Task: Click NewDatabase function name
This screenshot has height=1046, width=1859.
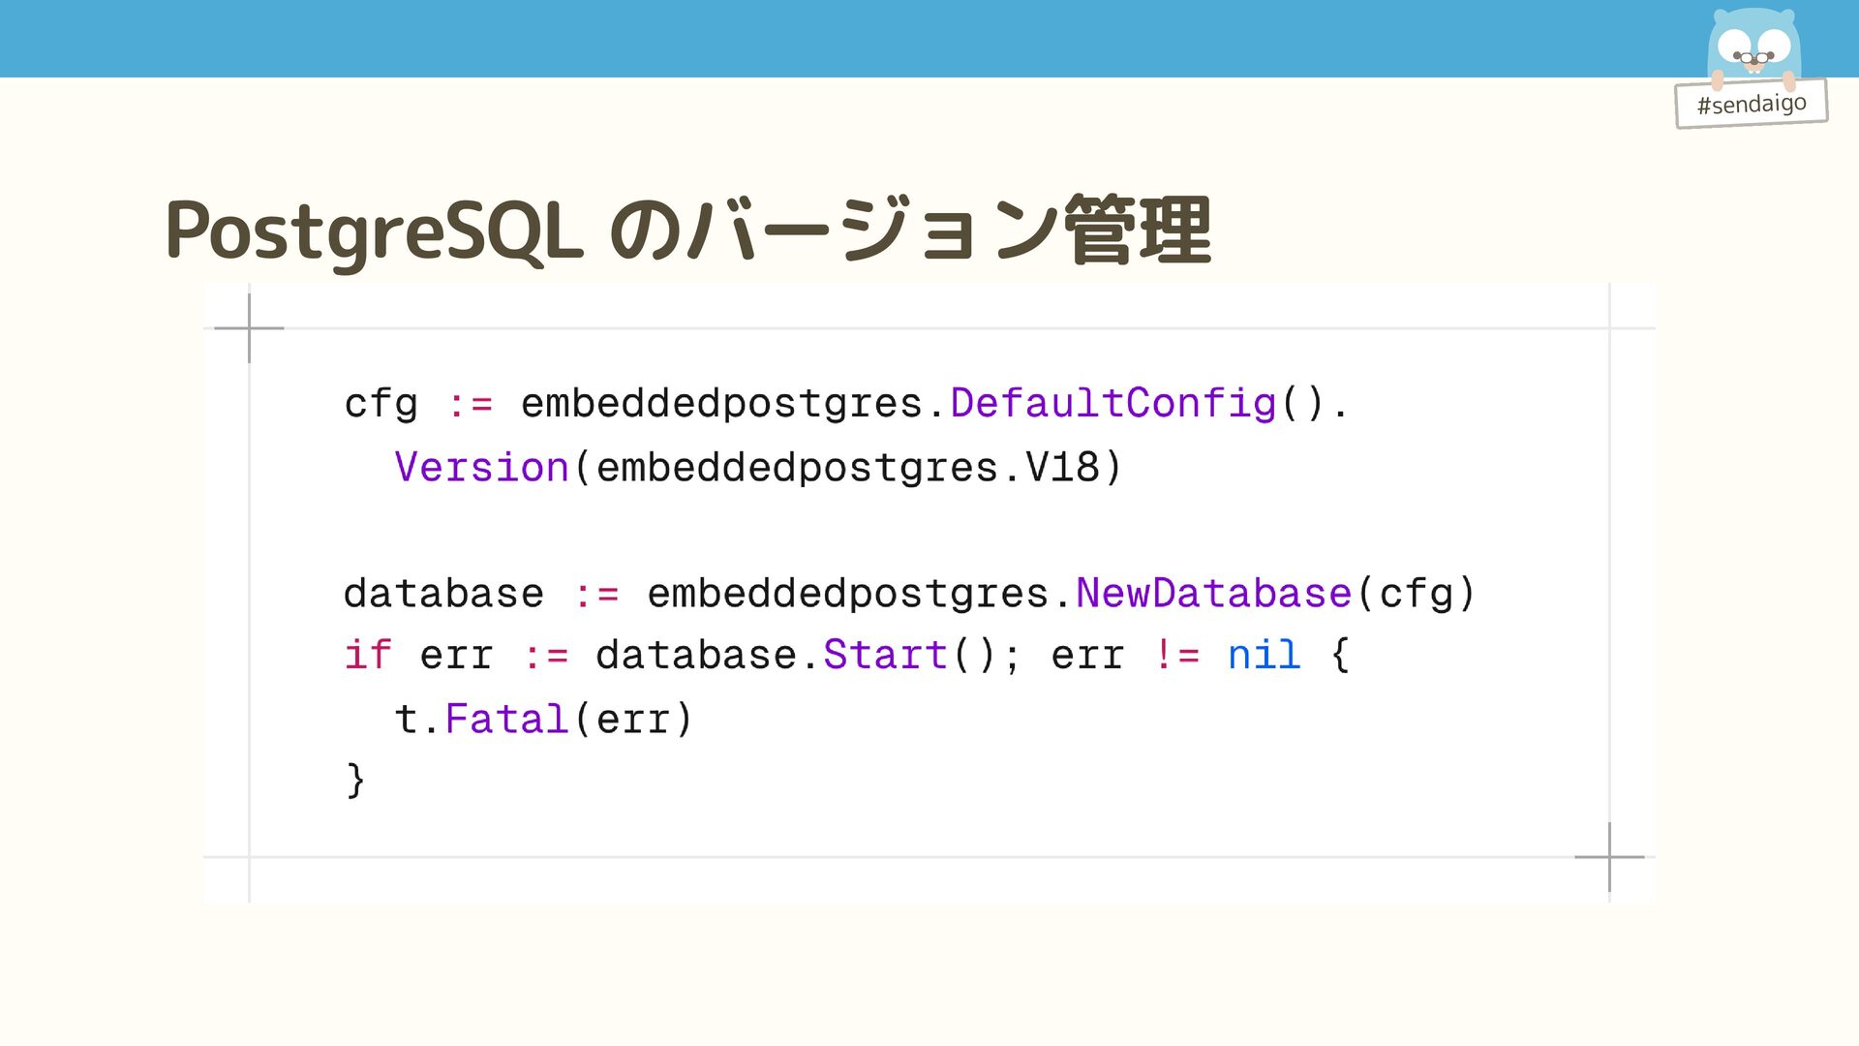Action: [x=1213, y=593]
